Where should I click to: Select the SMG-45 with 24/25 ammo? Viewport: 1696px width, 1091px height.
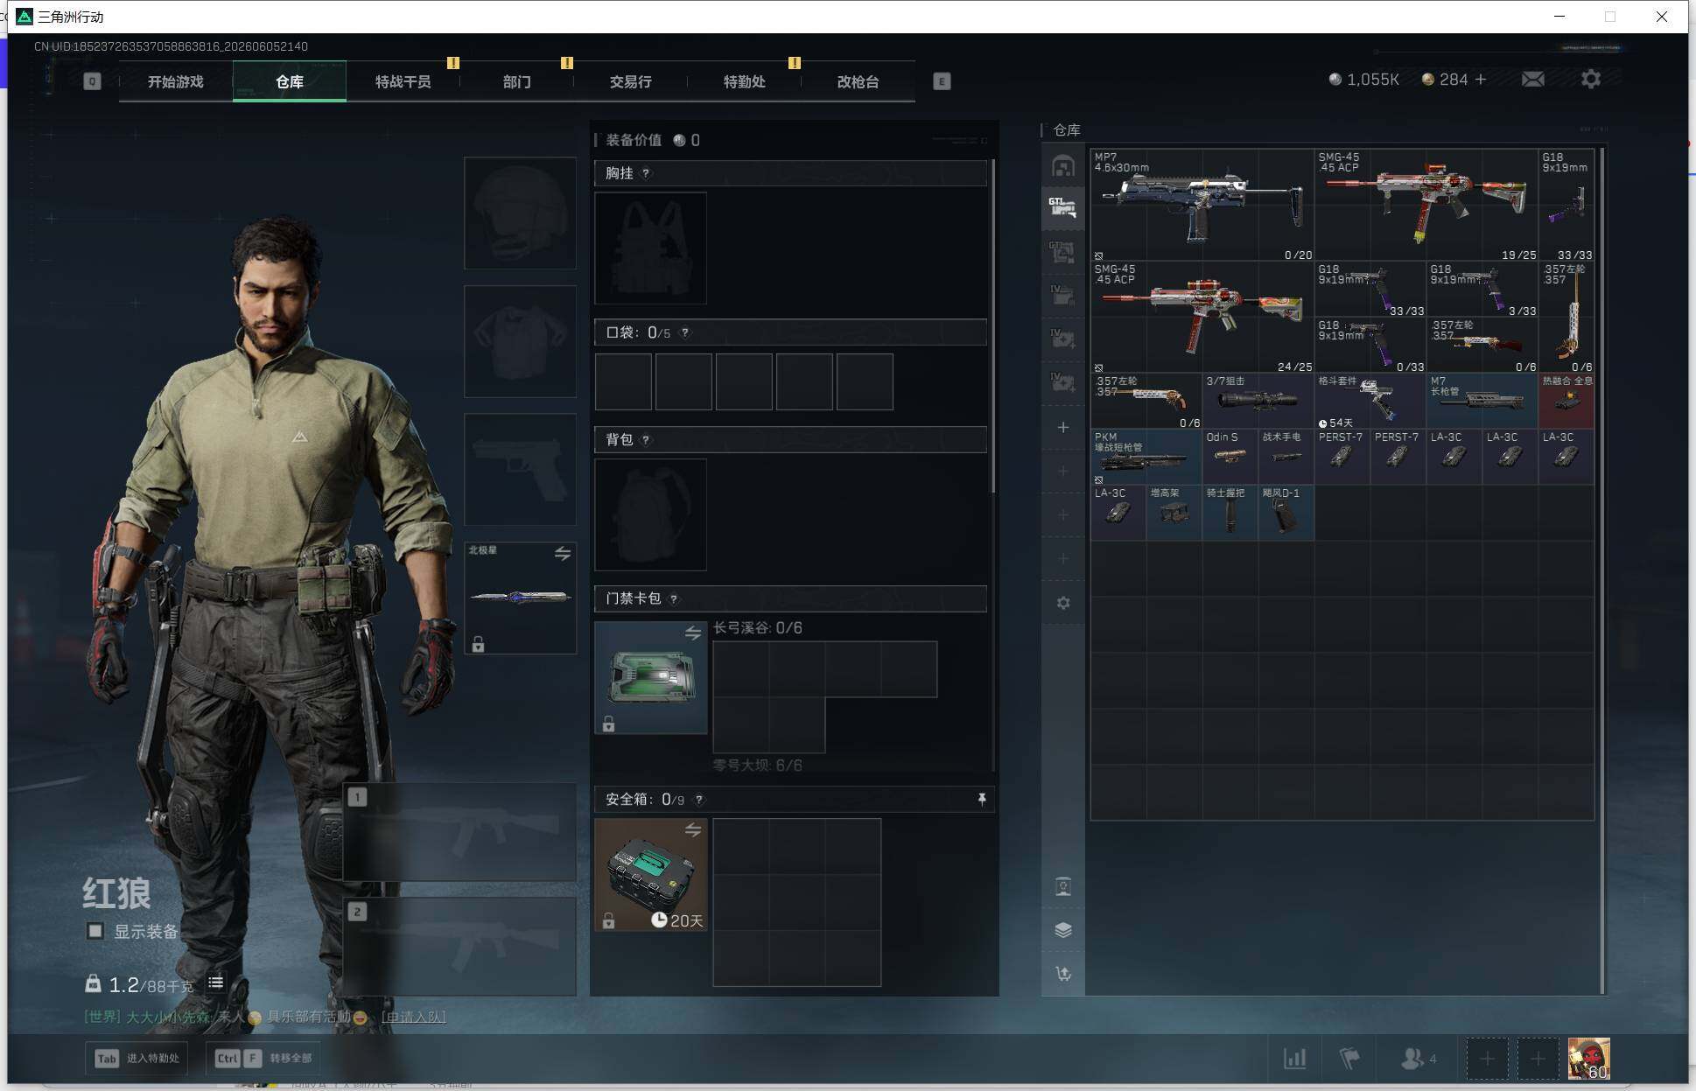tap(1202, 317)
